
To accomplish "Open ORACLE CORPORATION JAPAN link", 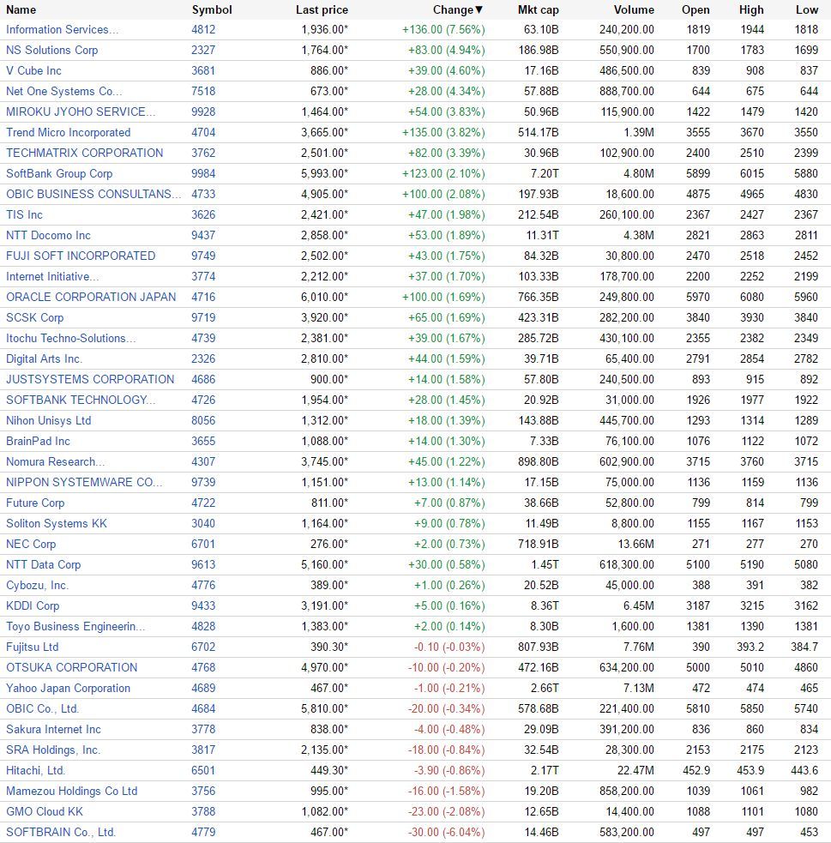I will (x=91, y=297).
